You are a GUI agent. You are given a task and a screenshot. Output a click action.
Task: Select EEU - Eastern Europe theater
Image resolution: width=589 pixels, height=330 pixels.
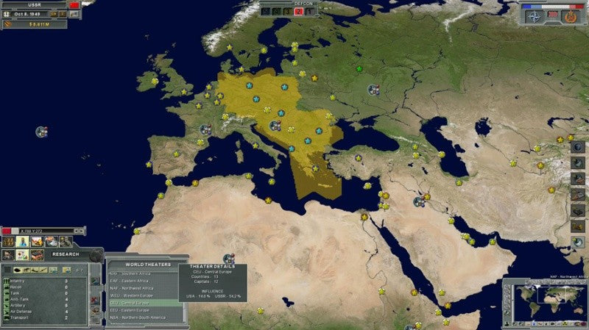coord(145,310)
